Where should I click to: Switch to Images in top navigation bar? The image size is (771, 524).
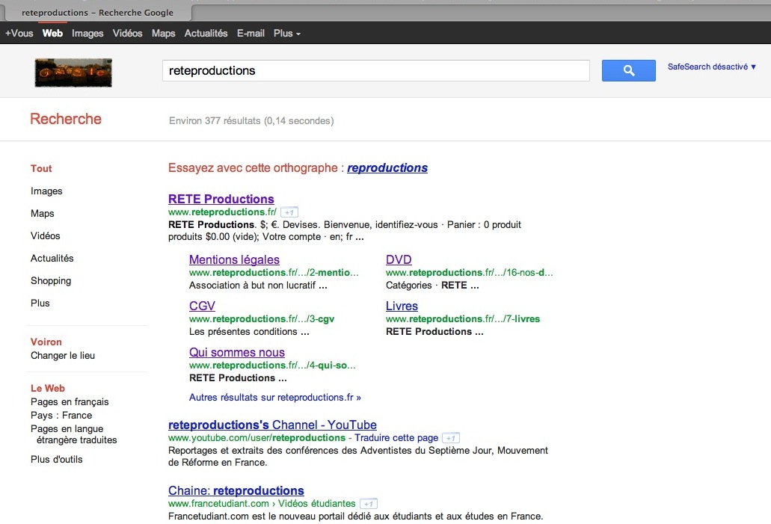[x=87, y=33]
